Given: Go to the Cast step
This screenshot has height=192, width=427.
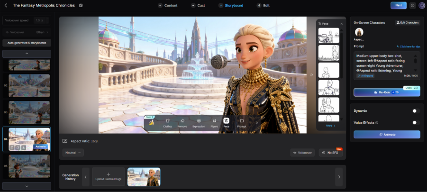Looking at the screenshot, I should click(x=198, y=5).
